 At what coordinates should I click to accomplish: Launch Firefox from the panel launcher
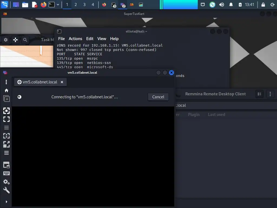coord(44,5)
